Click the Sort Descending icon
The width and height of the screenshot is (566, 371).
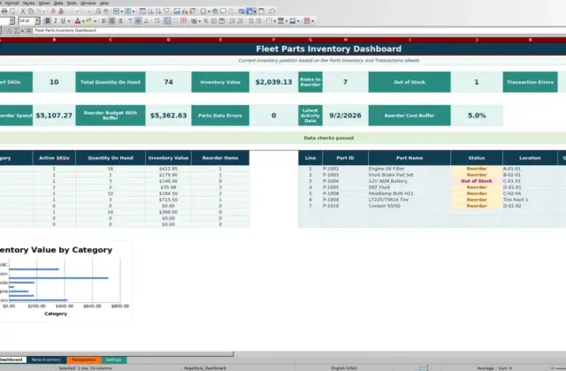point(158,11)
